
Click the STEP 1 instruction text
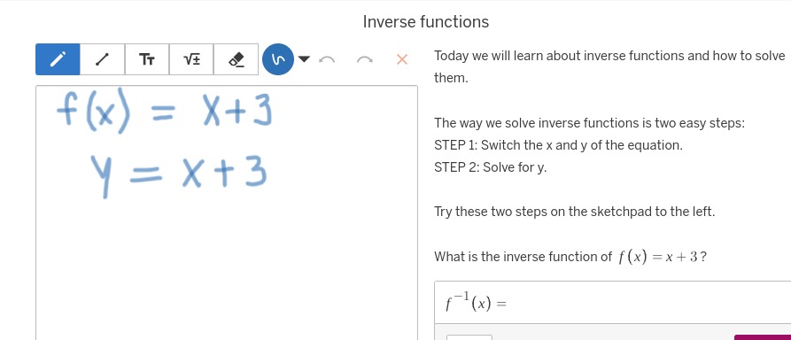coord(558,145)
